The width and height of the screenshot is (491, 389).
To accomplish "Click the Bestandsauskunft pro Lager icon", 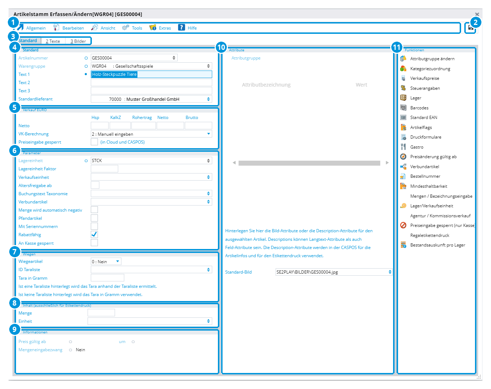I will pyautogui.click(x=403, y=245).
